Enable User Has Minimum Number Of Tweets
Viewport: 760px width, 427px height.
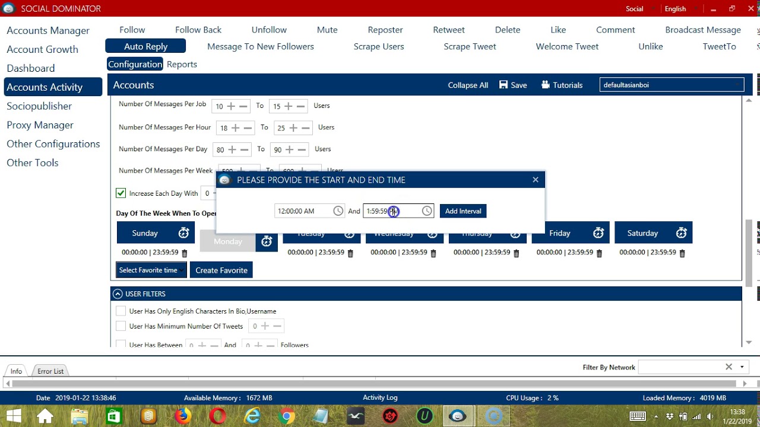121,326
